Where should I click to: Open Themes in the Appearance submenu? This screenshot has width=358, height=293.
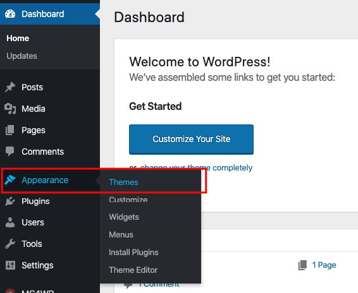[123, 182]
